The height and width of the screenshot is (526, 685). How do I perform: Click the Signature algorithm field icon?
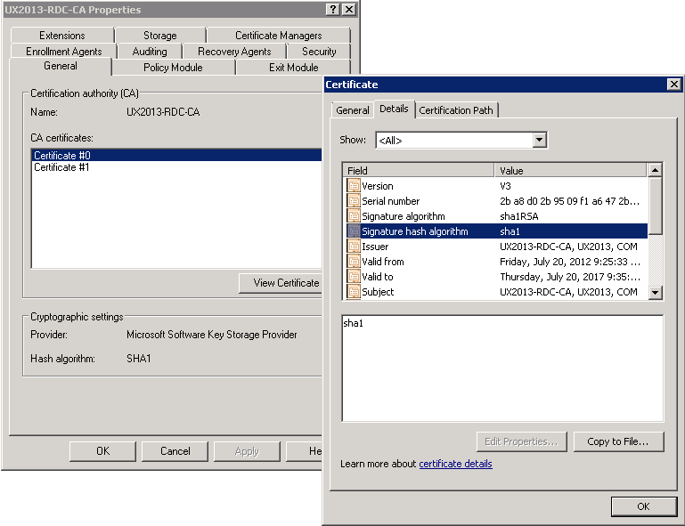354,216
